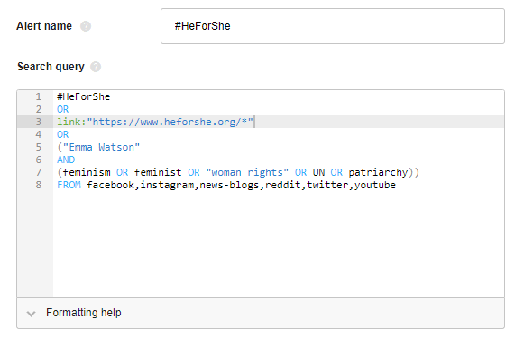Click line number 3 in the gutter
The height and width of the screenshot is (338, 515).
[x=39, y=122]
